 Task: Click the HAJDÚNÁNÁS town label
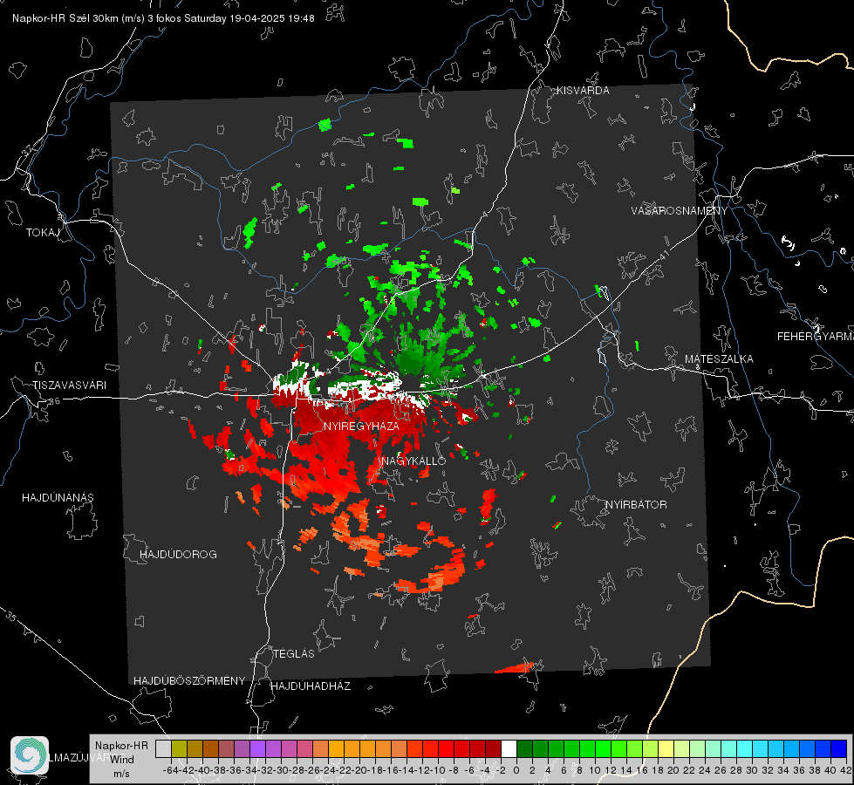pos(58,498)
